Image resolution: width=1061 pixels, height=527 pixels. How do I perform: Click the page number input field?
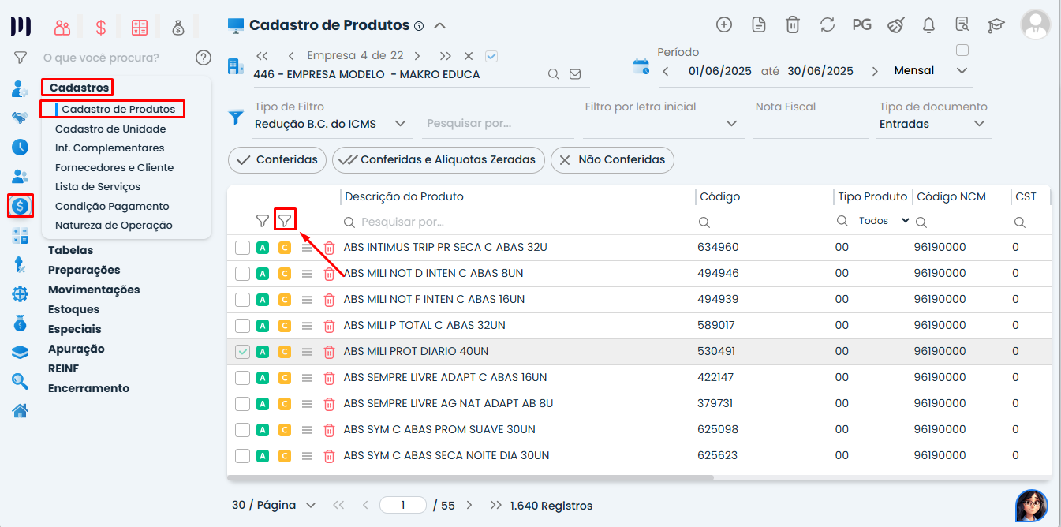pyautogui.click(x=402, y=505)
